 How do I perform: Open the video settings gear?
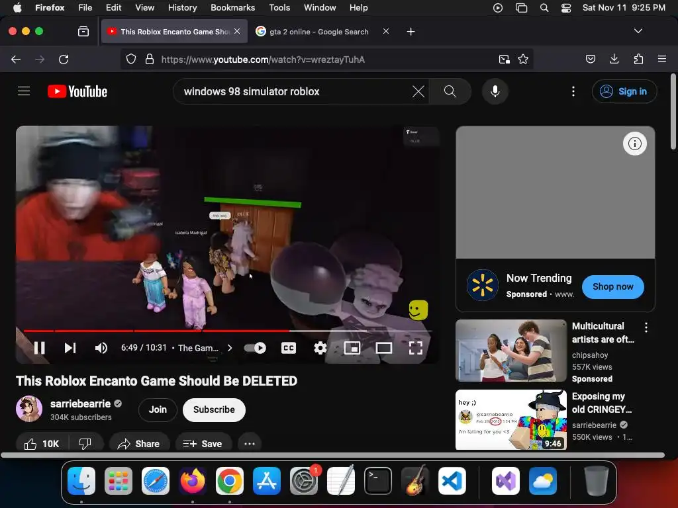click(320, 348)
